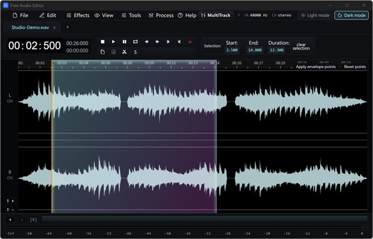Click the -28 mark on the dB meter scale
The height and width of the screenshot is (239, 373).
227,234
